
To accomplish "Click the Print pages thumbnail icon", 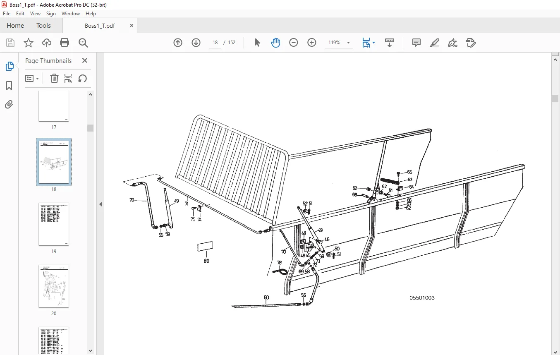I will 68,78.
